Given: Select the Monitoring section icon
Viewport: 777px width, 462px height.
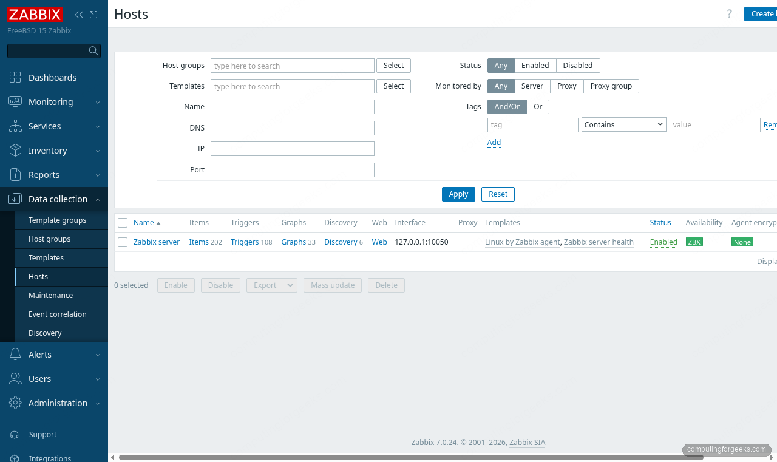Looking at the screenshot, I should point(15,102).
